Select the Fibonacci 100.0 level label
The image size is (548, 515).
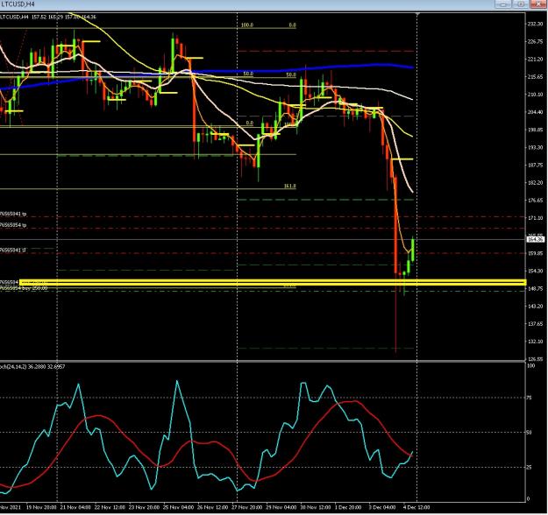pyautogui.click(x=247, y=25)
